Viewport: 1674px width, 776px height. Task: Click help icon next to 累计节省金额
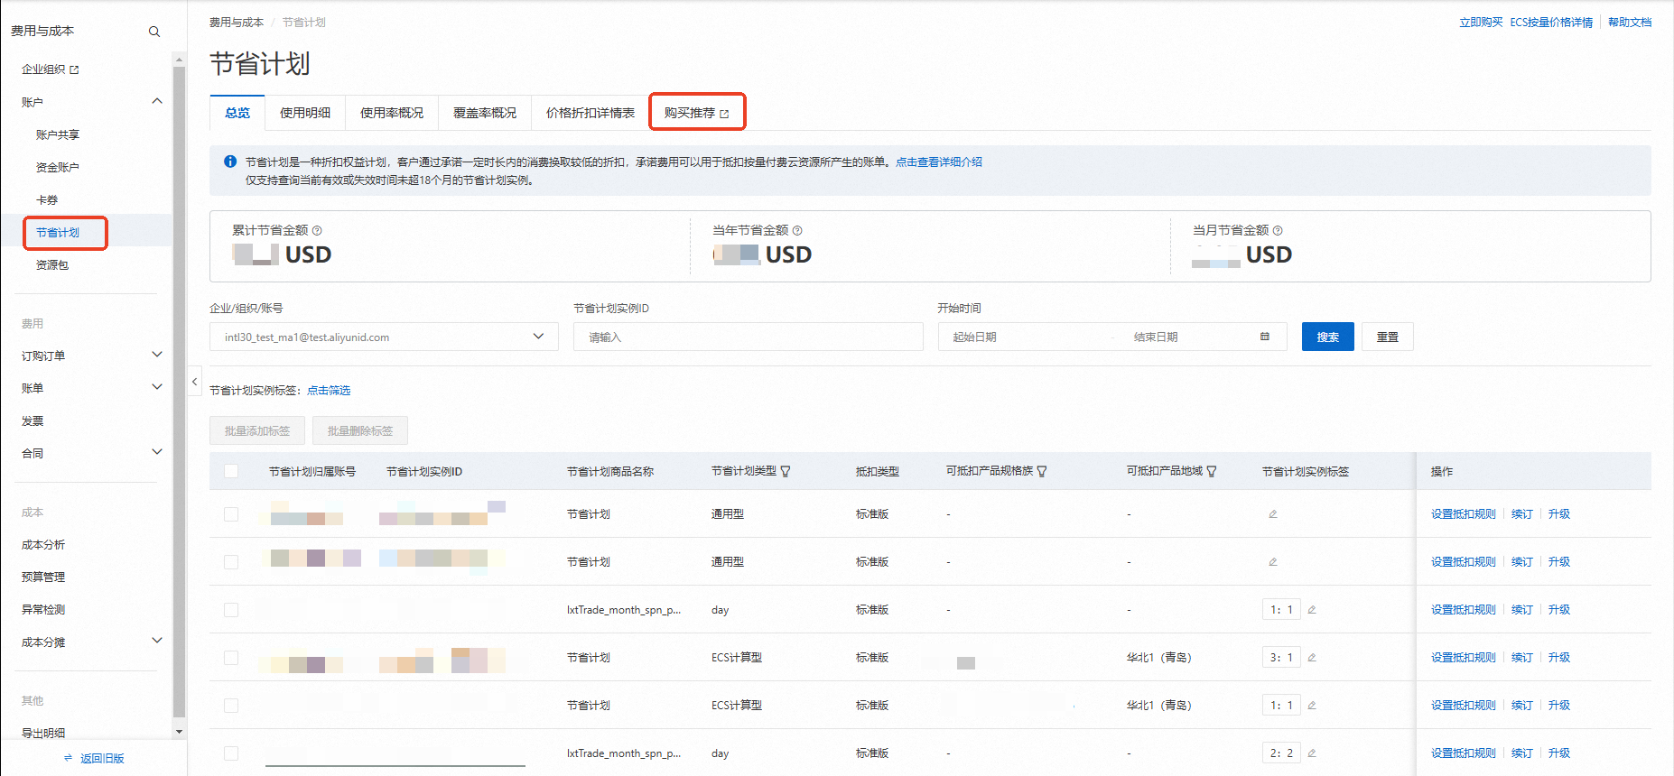[x=317, y=230]
